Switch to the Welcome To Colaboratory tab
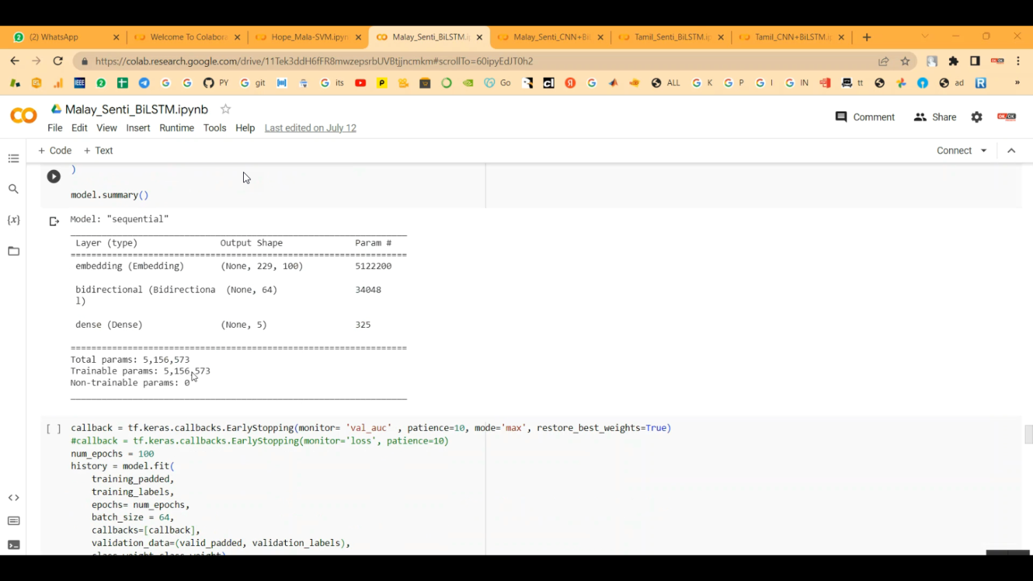Image resolution: width=1033 pixels, height=581 pixels. coord(187,37)
